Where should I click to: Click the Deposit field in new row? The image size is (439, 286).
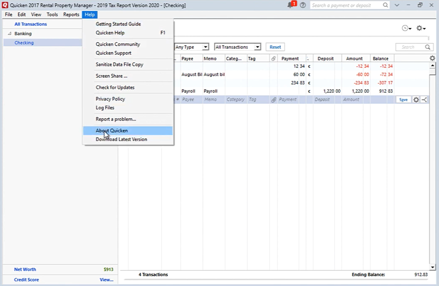[327, 100]
